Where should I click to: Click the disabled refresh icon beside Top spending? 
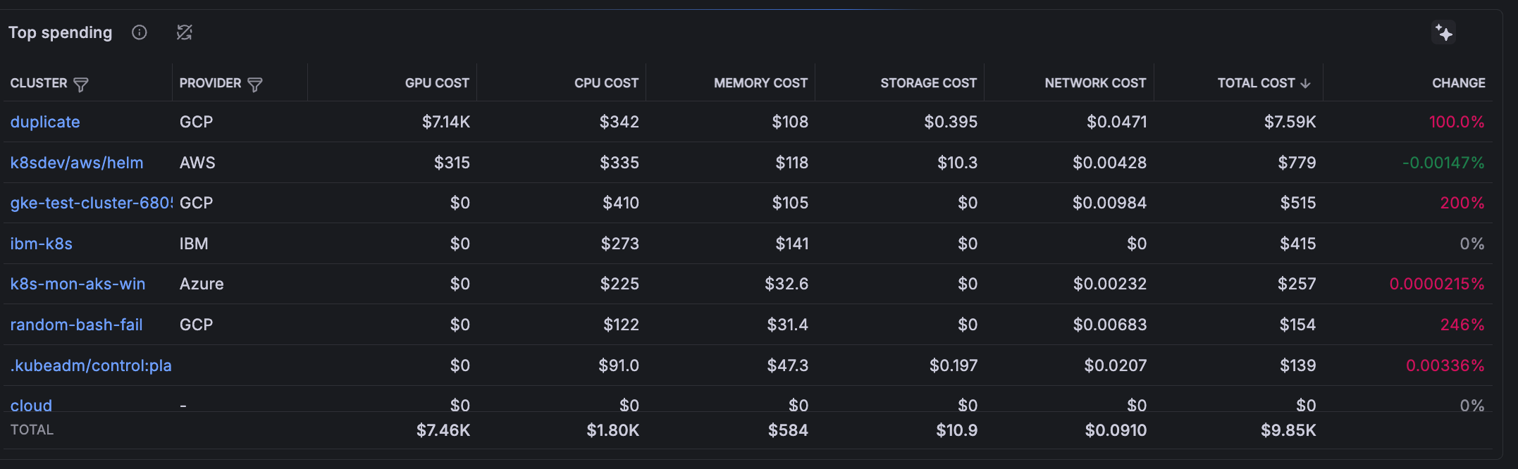coord(185,32)
